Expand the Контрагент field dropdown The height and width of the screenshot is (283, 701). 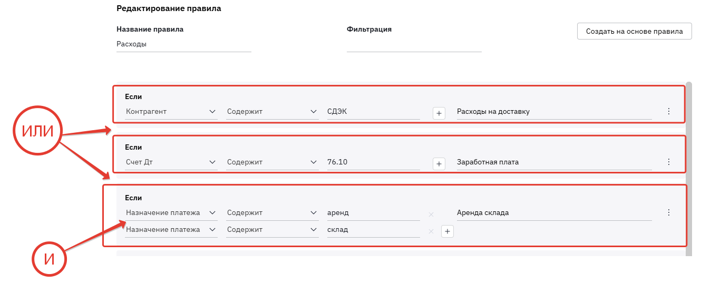171,111
